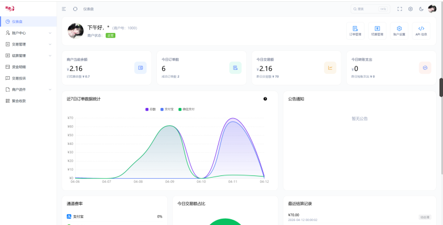The height and width of the screenshot is (225, 443).
Task: Click the 商户当前余额 value ¥2.16
Action: (74, 69)
